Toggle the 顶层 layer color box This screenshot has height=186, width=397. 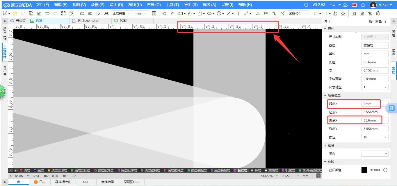coord(21,170)
